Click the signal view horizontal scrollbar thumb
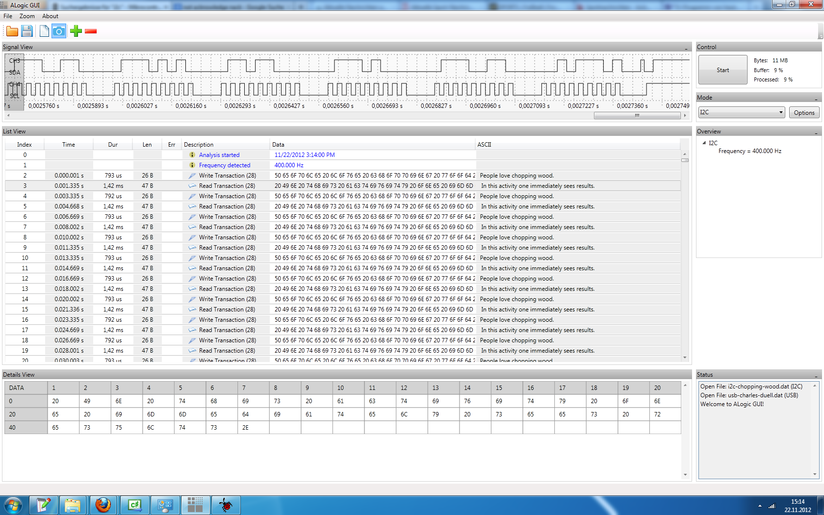 tap(637, 116)
